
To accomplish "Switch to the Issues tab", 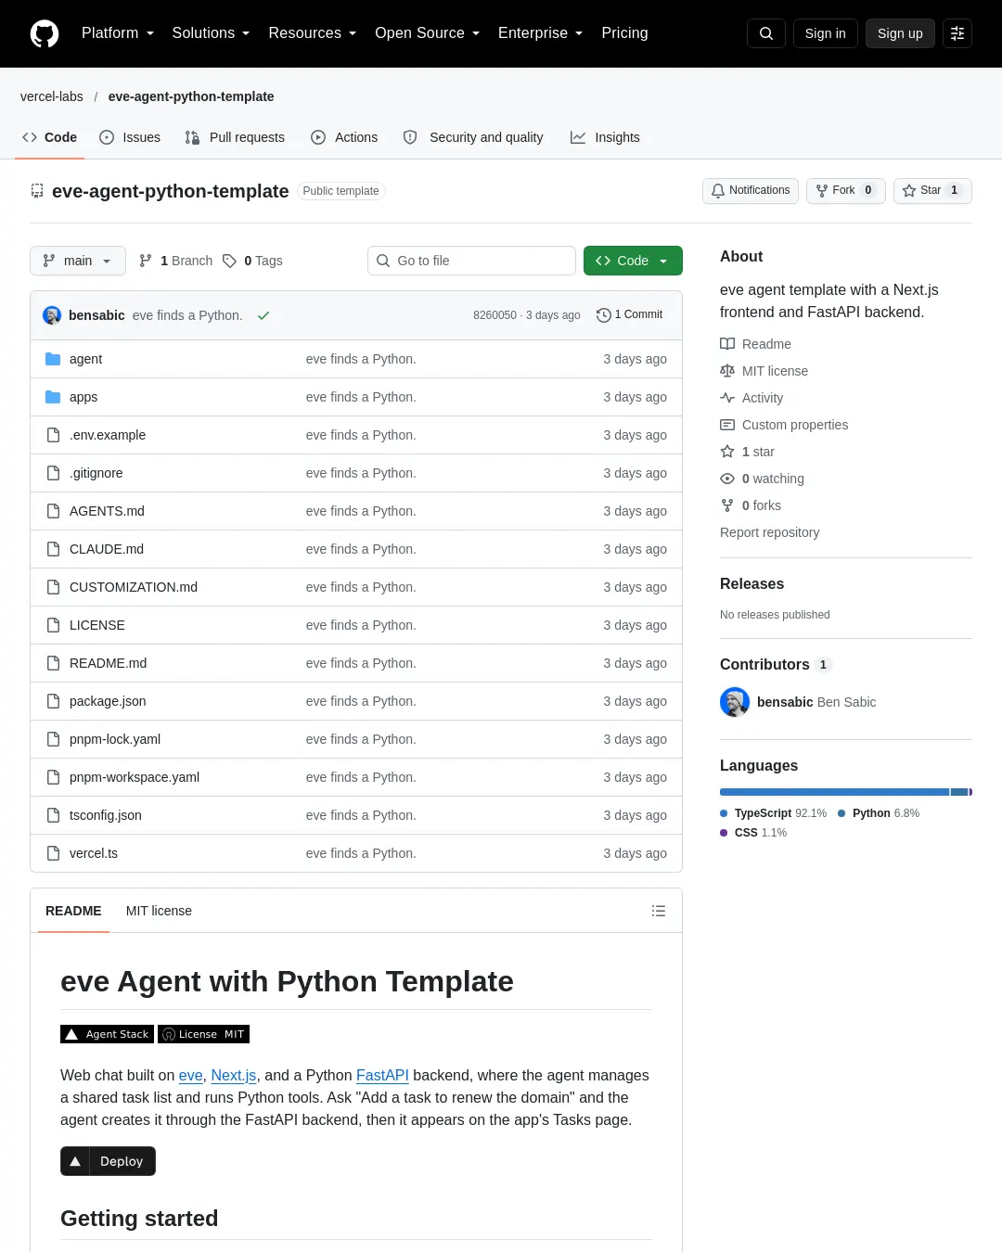I will tap(130, 137).
